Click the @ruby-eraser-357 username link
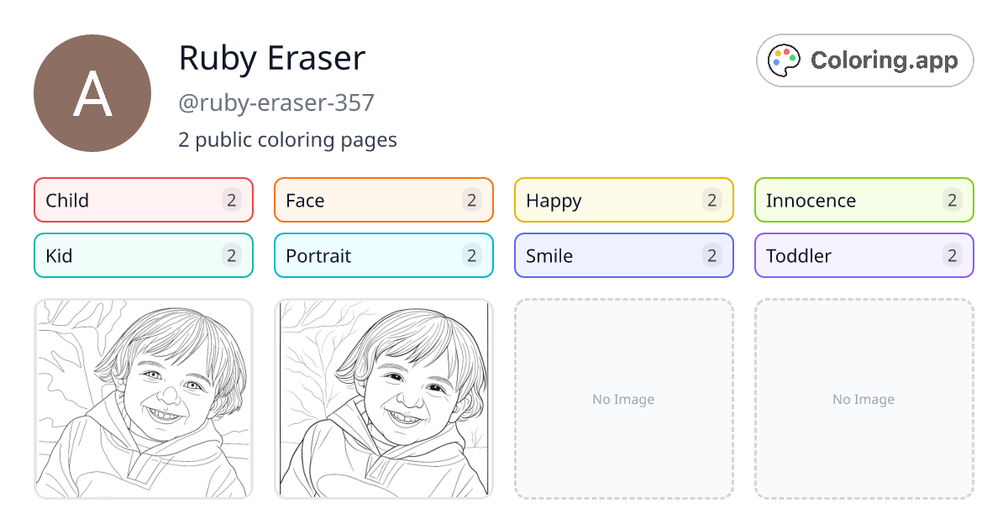Image resolution: width=1008 pixels, height=529 pixels. [x=277, y=102]
